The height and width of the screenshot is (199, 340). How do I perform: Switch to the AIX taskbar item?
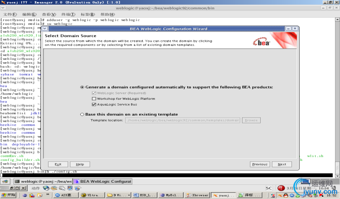(x=66, y=195)
